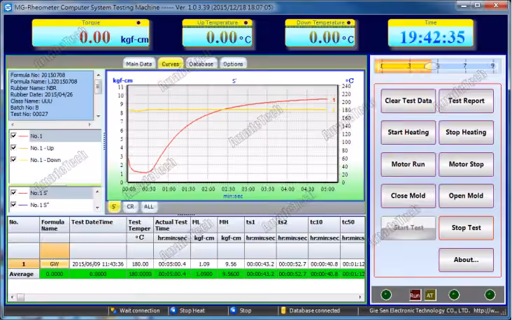Click the Actual Test Time column header
The height and width of the screenshot is (320, 512).
(x=171, y=225)
